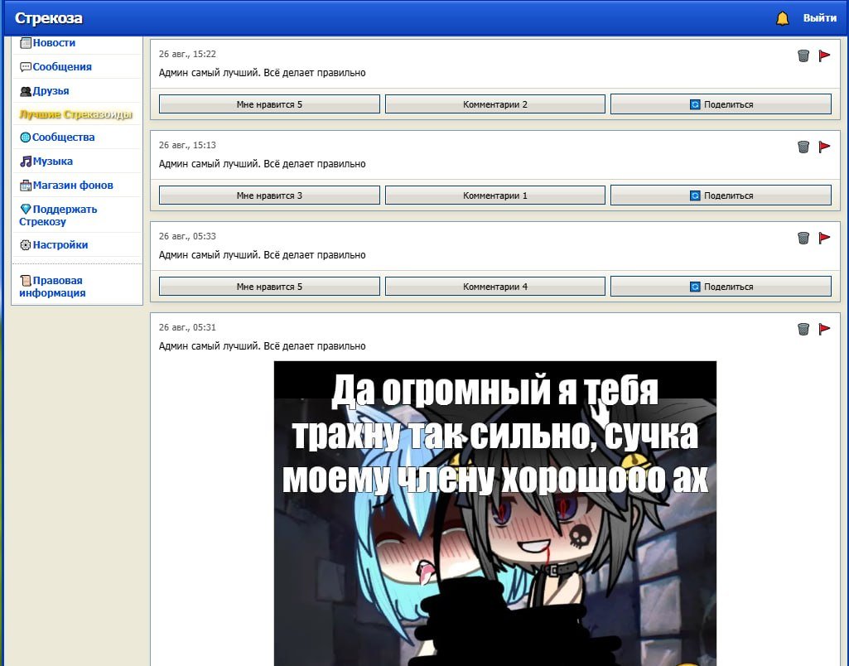
Task: Open the image in the 05:31 post
Action: click(x=494, y=514)
